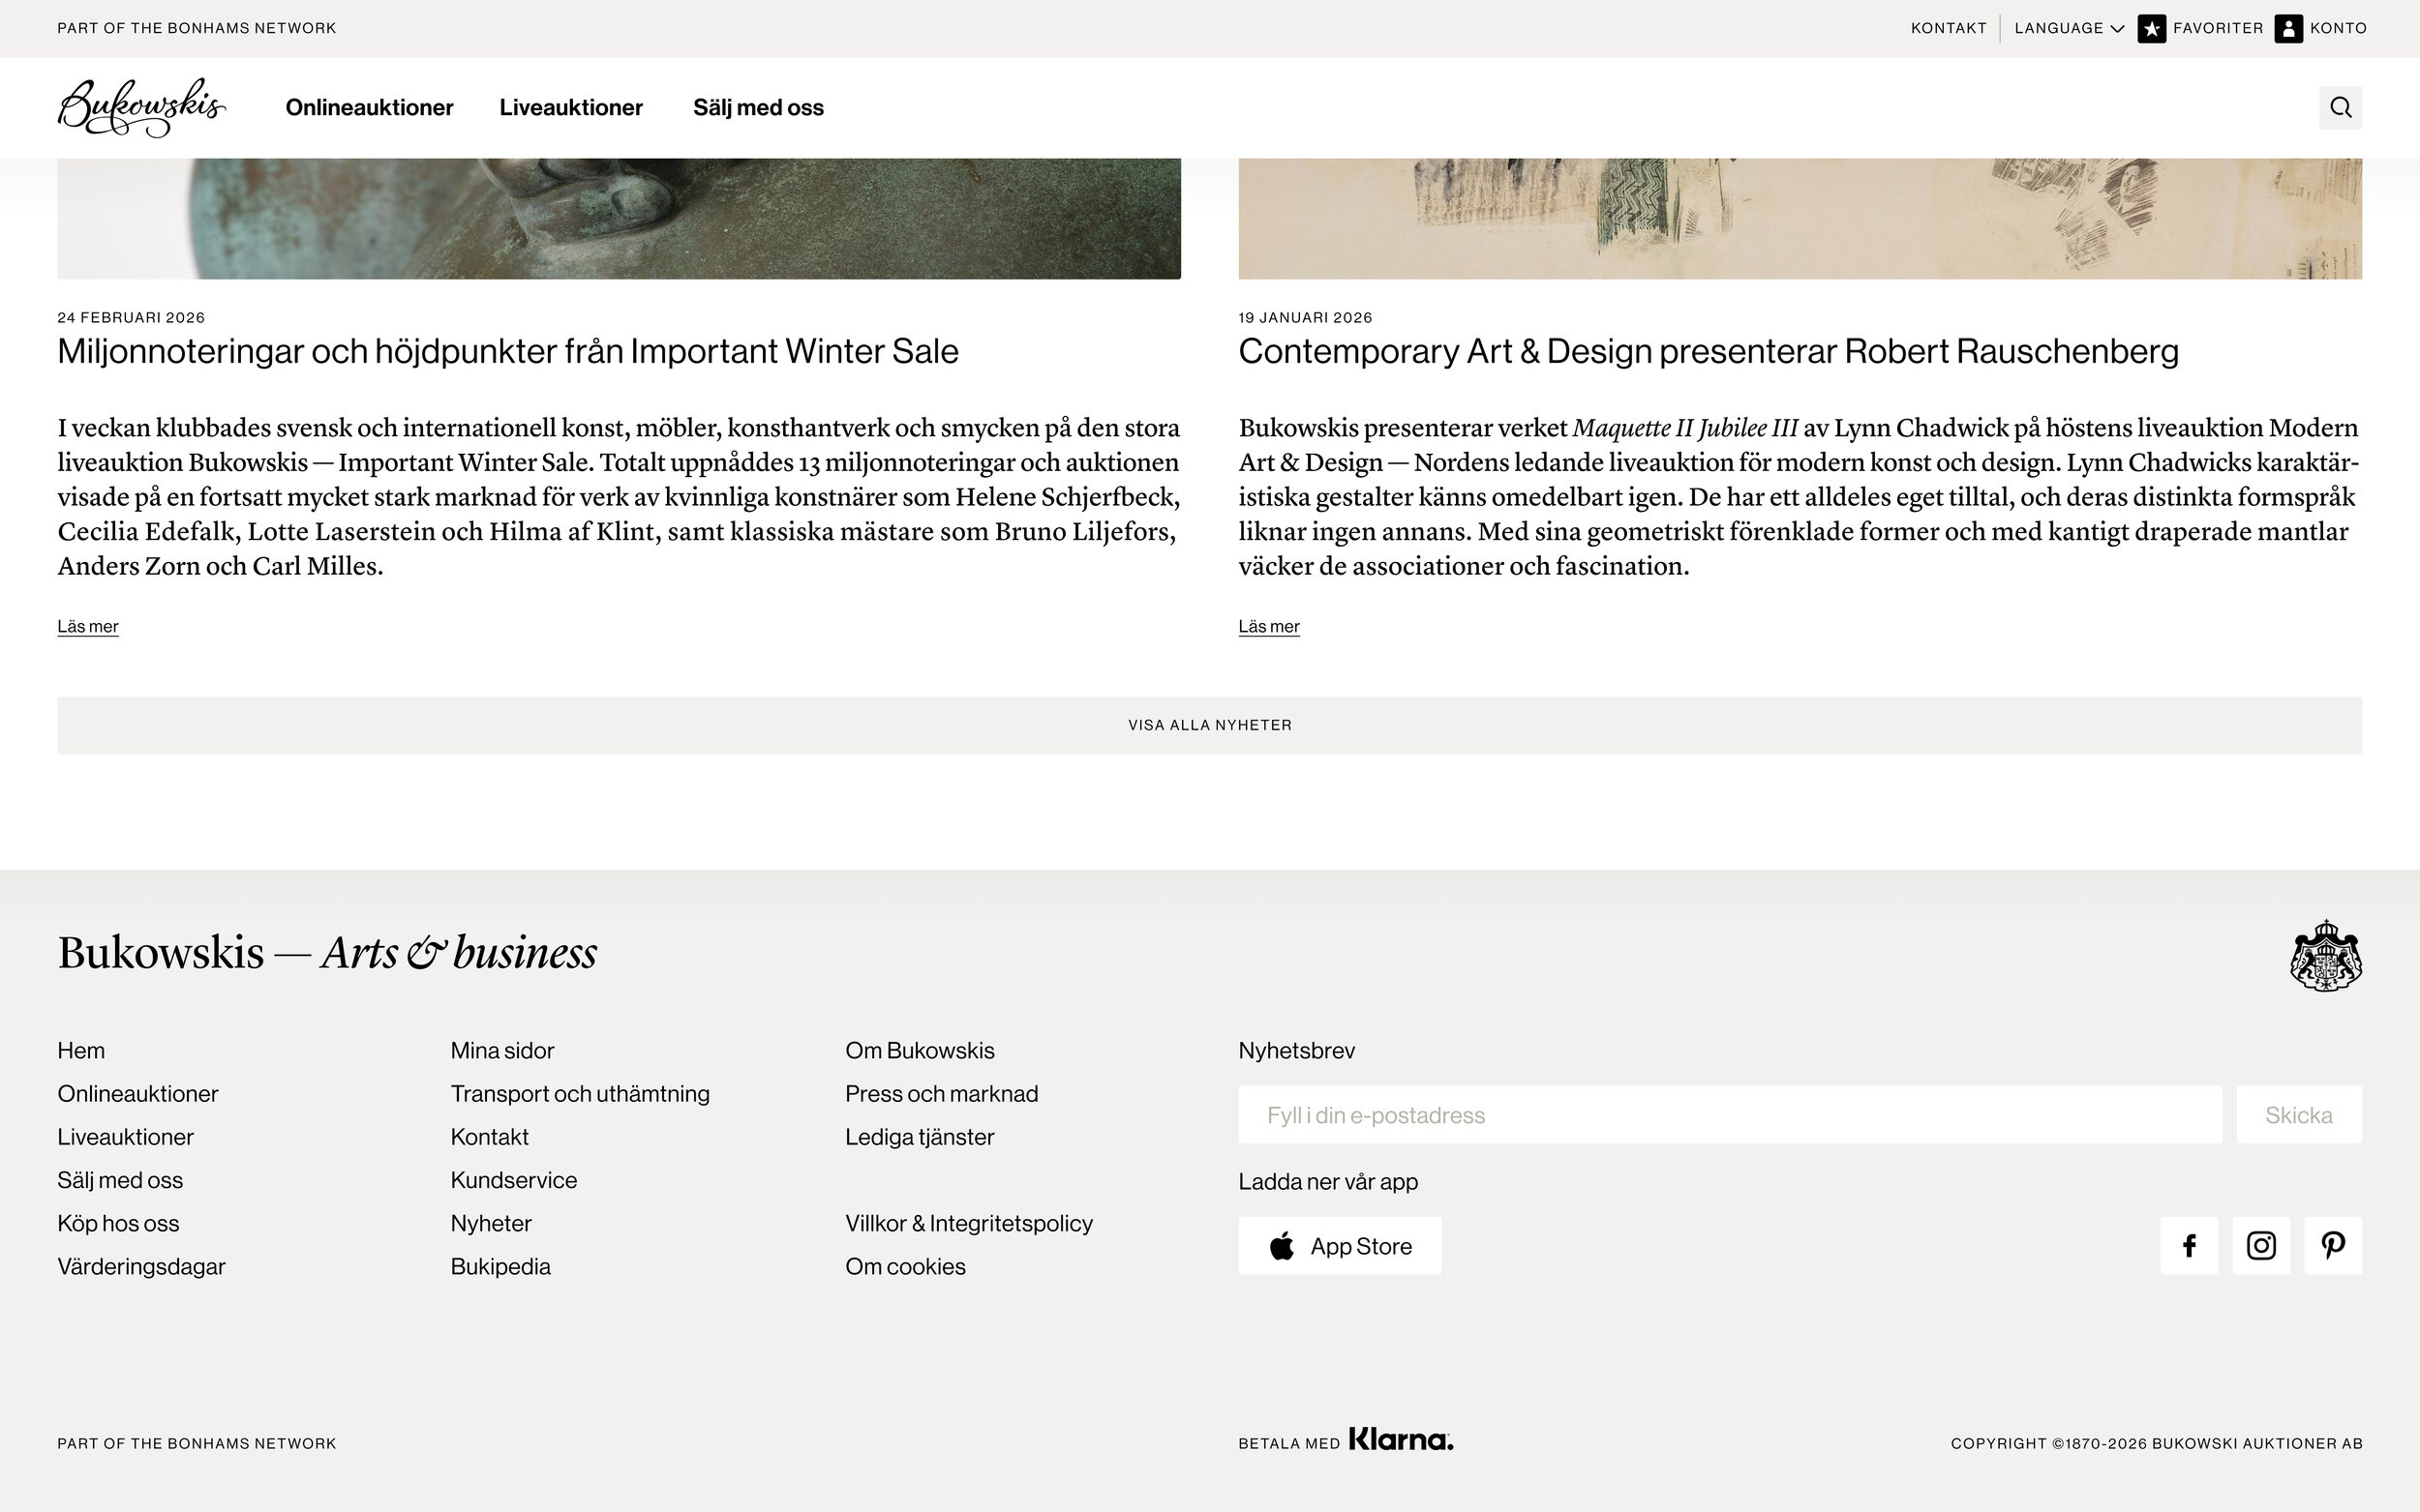Click Sälj med oss in the footer
This screenshot has height=1512, width=2420.
(x=120, y=1179)
